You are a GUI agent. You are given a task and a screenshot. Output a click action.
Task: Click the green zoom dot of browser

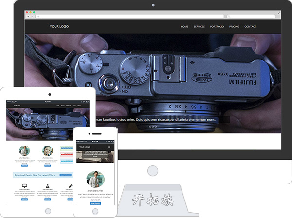(x=34, y=12)
